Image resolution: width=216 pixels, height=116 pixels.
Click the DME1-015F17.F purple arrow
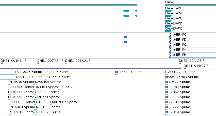(x=185, y=68)
